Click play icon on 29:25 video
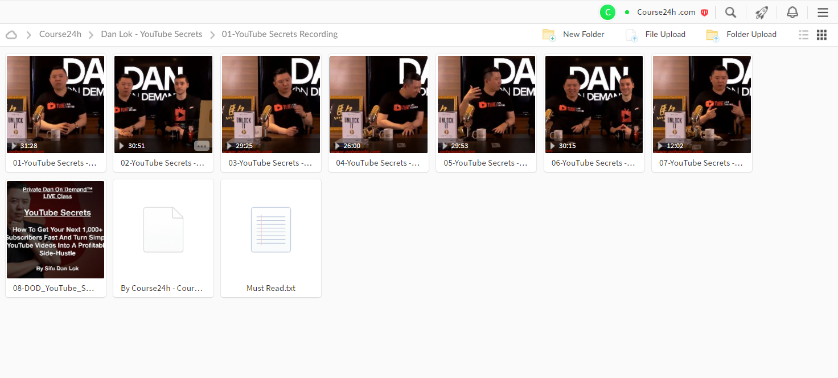Viewport: 838px width, 378px height. [x=228, y=146]
